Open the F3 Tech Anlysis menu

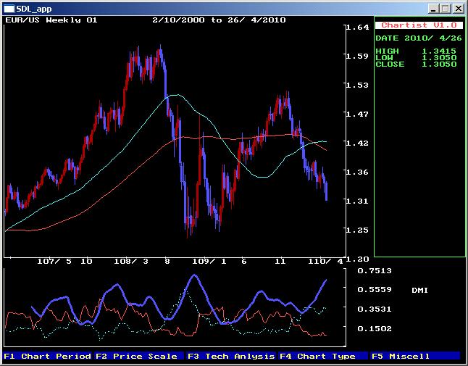(231, 356)
